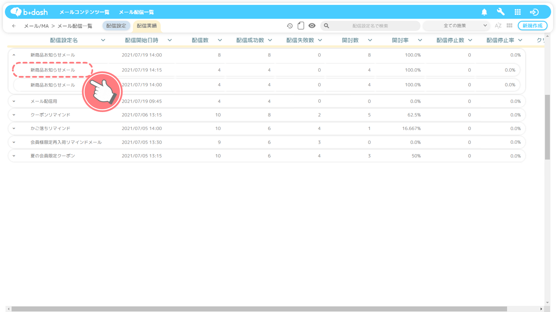Viewport: 556px width, 312px height.
Task: Expand the 夏の会員限定クーポン row
Action: click(x=14, y=156)
